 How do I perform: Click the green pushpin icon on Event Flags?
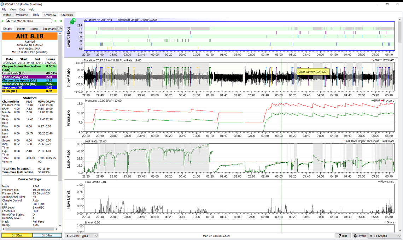point(73,21)
